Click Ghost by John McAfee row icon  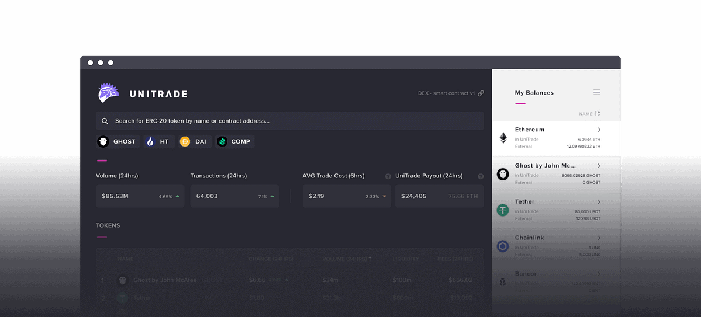(x=123, y=280)
